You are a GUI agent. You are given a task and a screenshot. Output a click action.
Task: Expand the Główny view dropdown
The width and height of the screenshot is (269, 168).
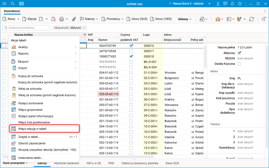click(185, 19)
